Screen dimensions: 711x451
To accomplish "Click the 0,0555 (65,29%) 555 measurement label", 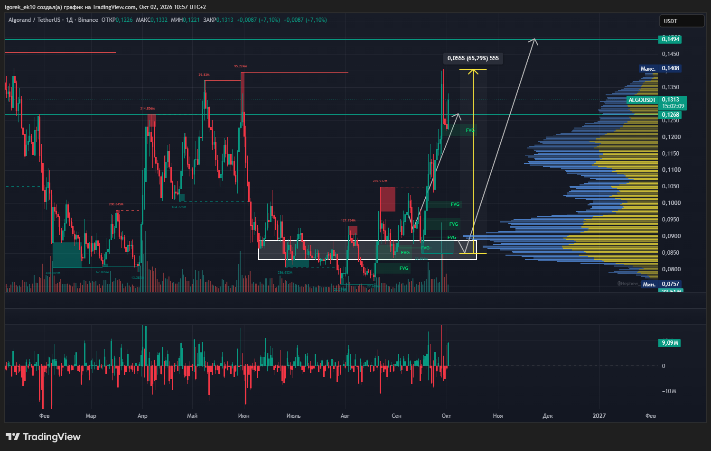I will click(x=473, y=58).
